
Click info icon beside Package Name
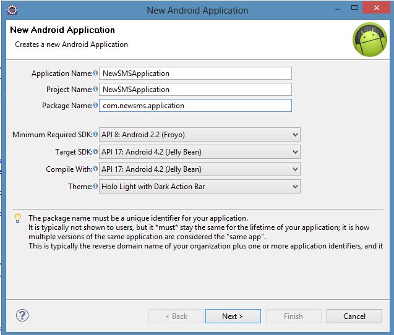coord(96,106)
